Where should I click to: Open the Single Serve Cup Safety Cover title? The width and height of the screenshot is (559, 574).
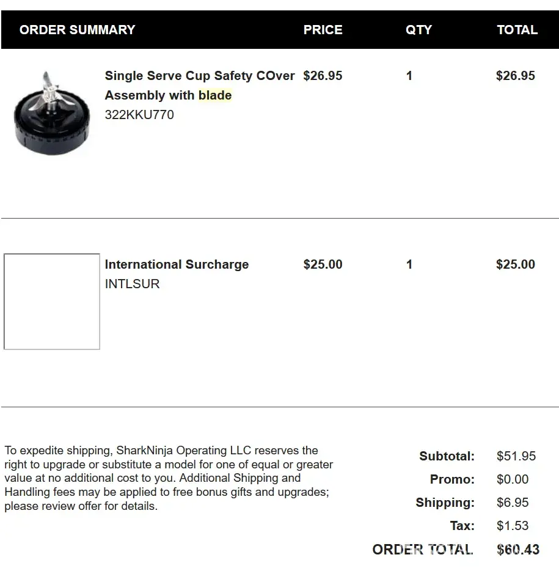[x=199, y=76]
